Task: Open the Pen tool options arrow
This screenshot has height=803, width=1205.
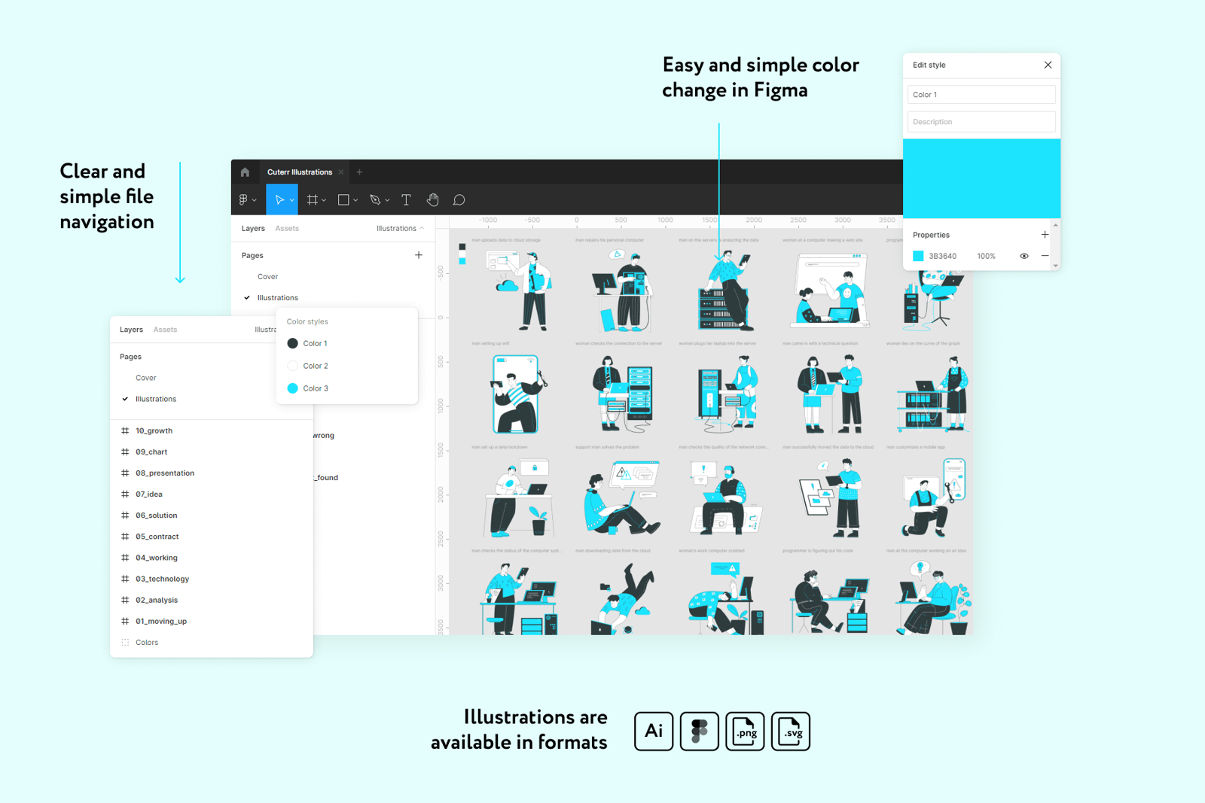Action: click(x=387, y=201)
